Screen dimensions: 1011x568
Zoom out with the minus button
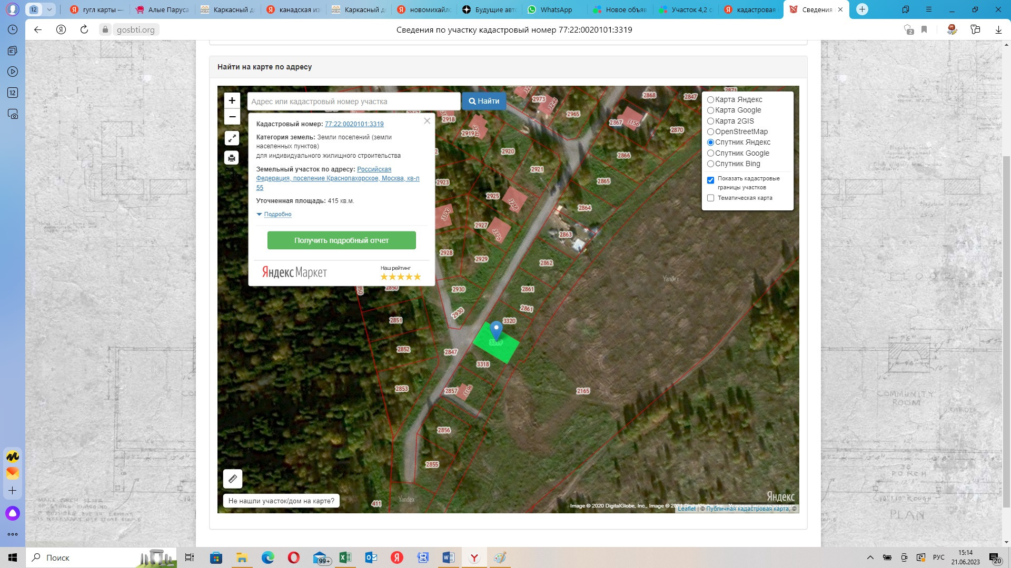click(232, 116)
